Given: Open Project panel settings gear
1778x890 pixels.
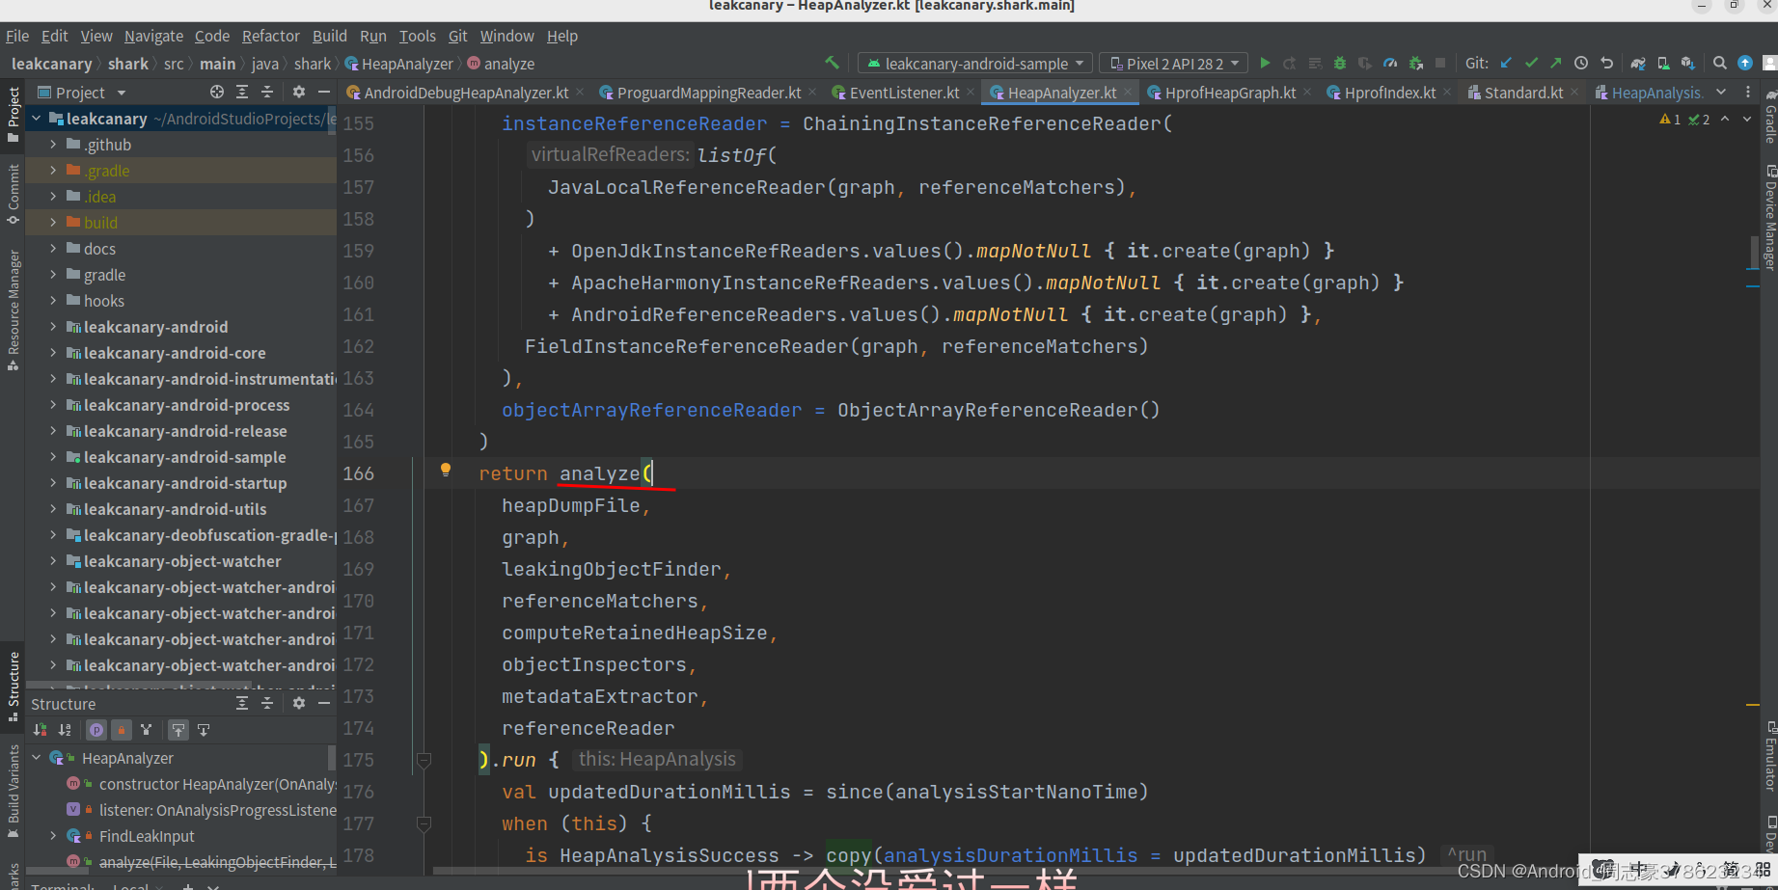Looking at the screenshot, I should pos(299,92).
